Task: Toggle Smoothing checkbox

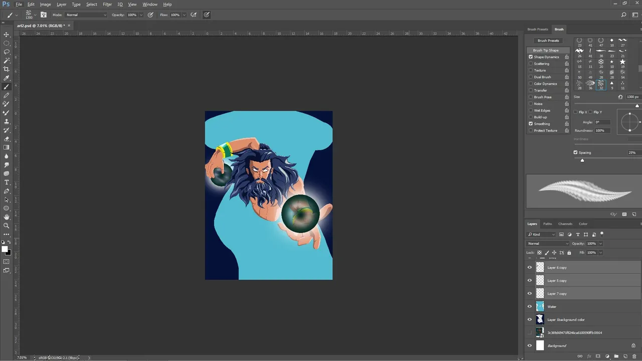Action: [531, 124]
